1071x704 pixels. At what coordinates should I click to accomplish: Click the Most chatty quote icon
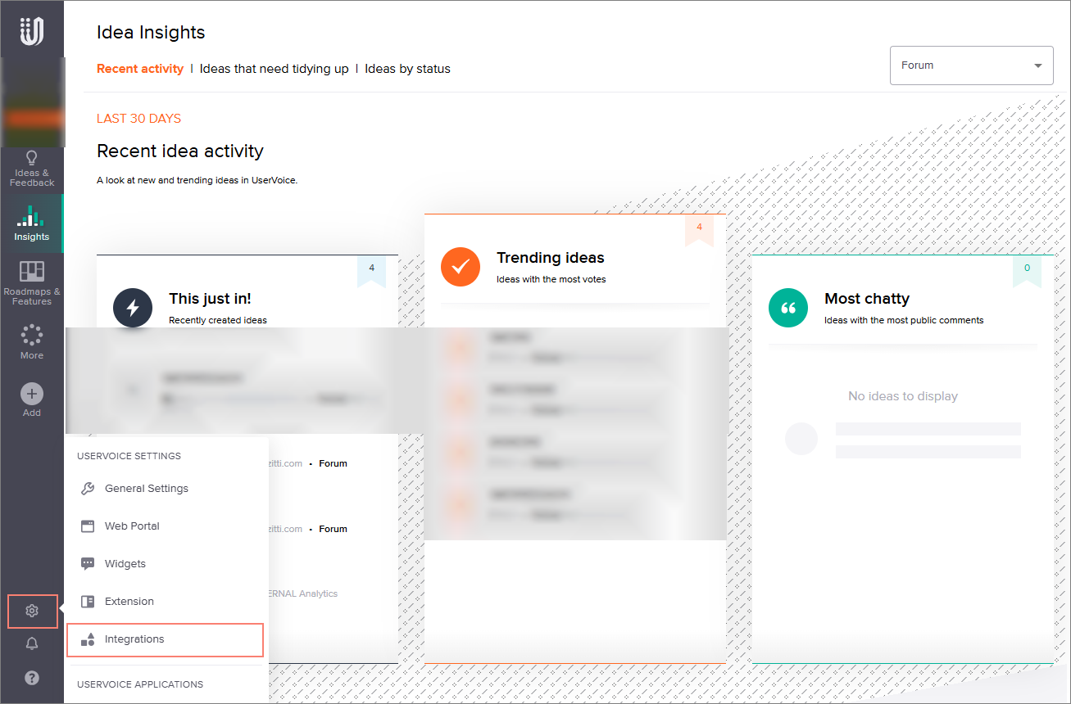click(x=788, y=308)
